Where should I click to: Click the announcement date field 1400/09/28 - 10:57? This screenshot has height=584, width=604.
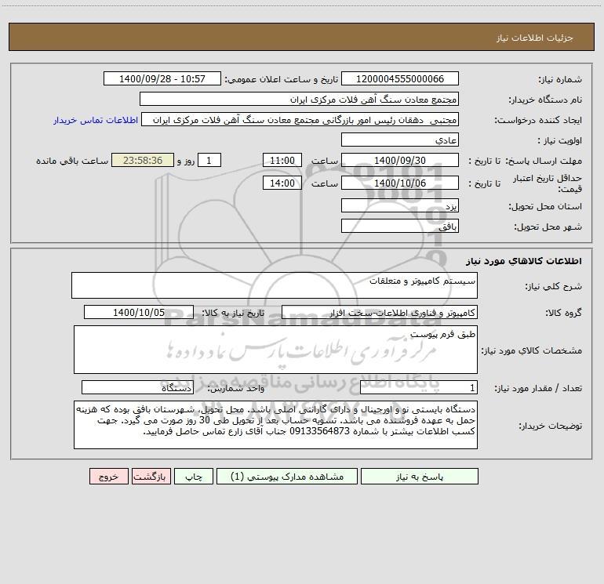(x=162, y=78)
